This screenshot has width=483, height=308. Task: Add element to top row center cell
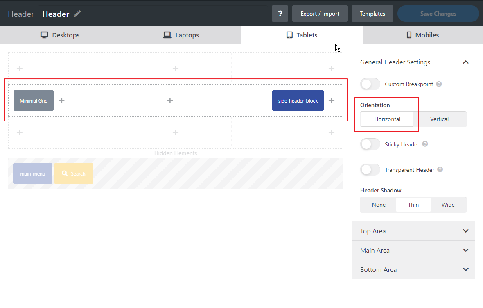point(176,68)
